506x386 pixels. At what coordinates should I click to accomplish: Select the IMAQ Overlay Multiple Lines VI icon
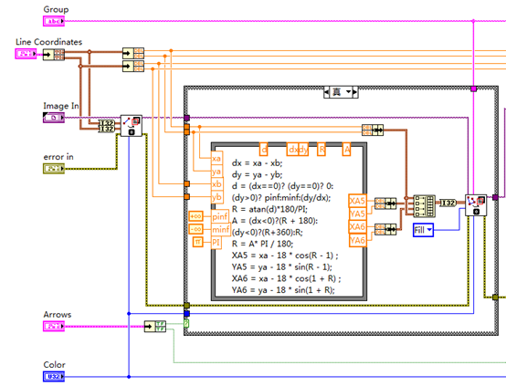coord(476,205)
